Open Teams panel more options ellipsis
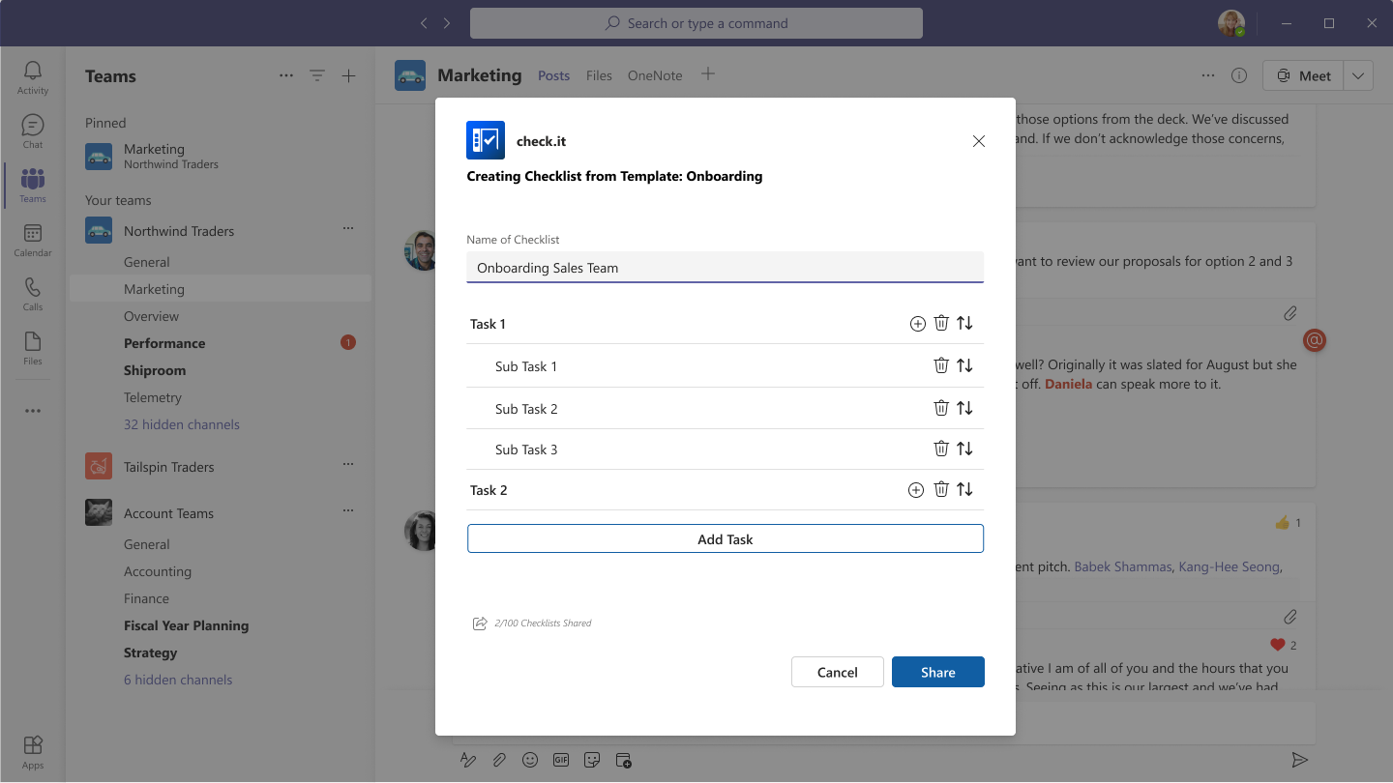Image resolution: width=1393 pixels, height=783 pixels. pos(286,75)
